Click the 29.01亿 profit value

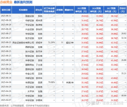(85, 16)
